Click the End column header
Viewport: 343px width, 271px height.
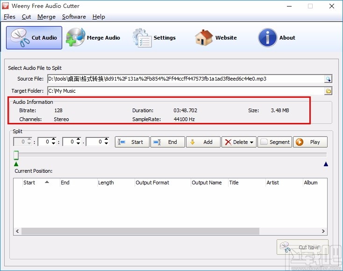click(79, 183)
